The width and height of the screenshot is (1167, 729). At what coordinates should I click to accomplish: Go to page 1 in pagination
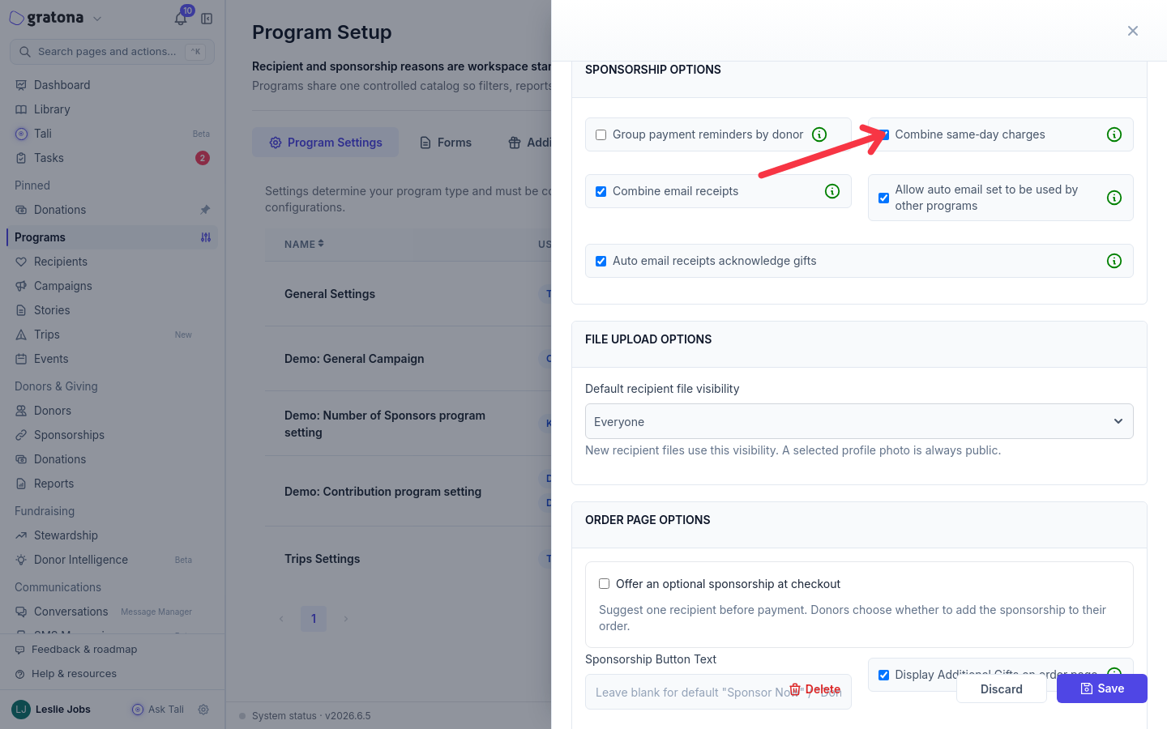[314, 619]
